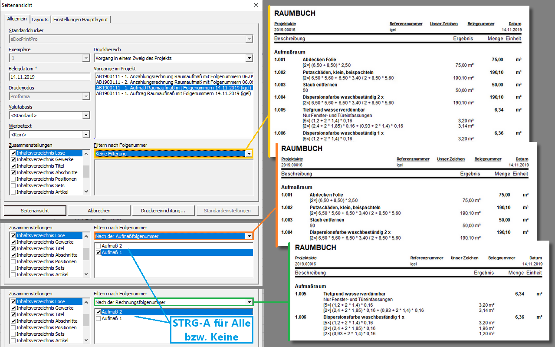Screen dimensions: 555x347
Task: Expand the Nach der Aufmaßfolgenummer dropdown
Action: tap(249, 236)
